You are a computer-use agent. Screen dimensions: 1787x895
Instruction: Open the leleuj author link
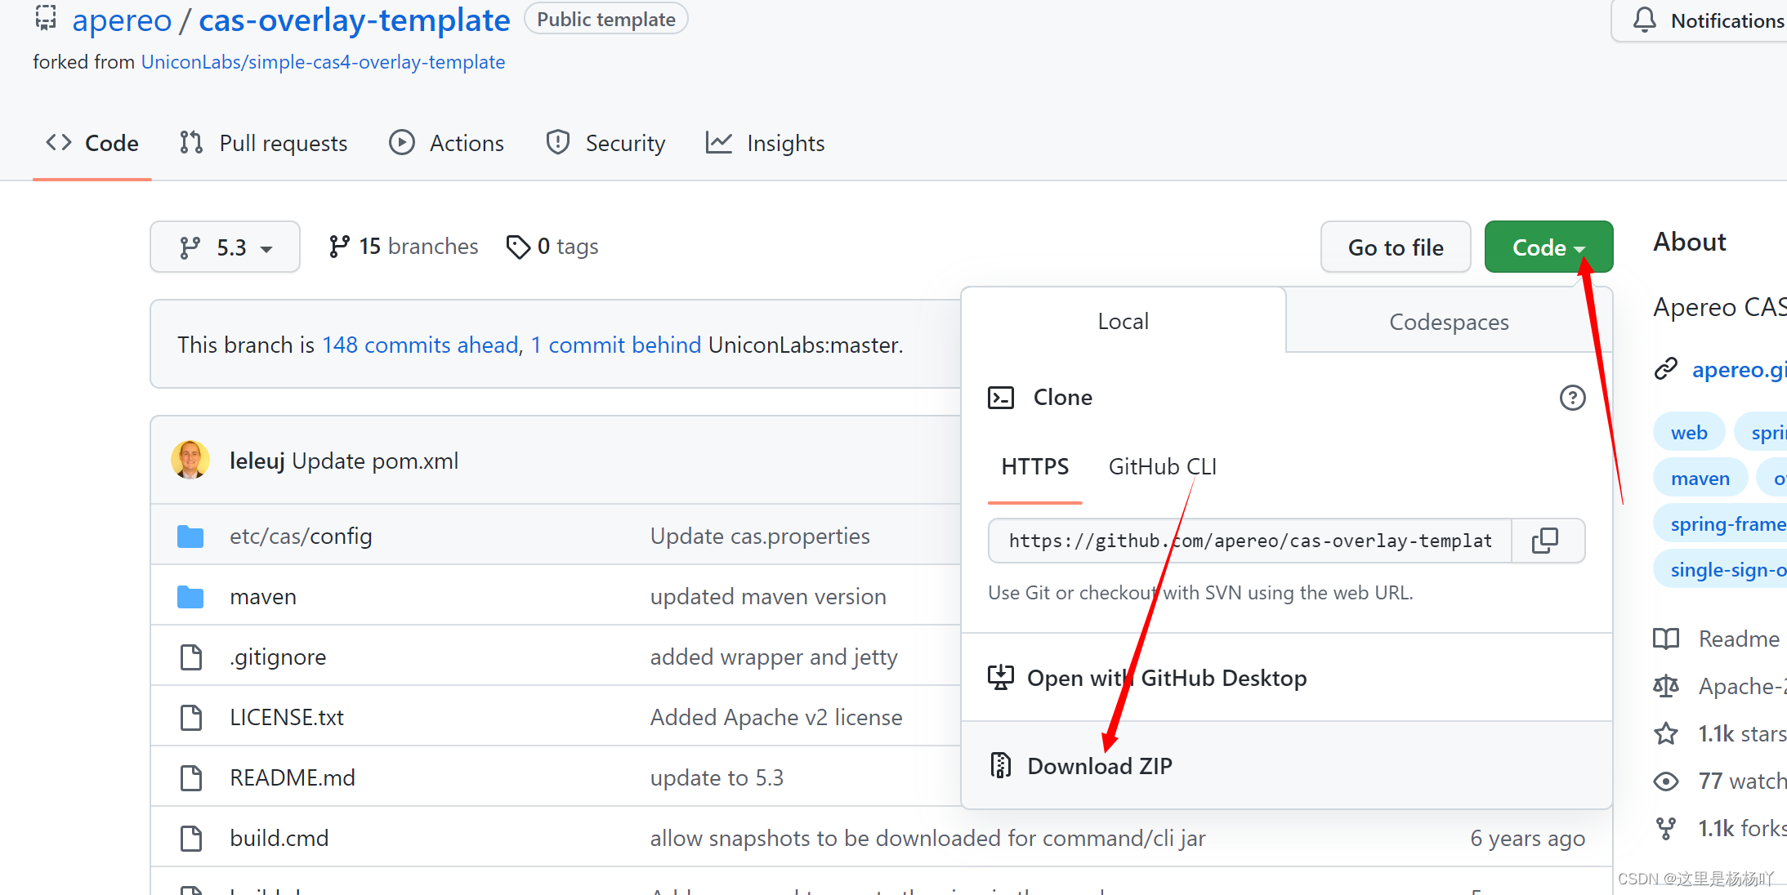(257, 461)
